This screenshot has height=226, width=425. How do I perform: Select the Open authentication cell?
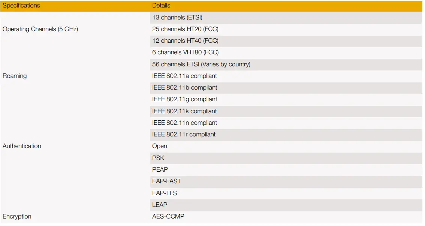160,146
